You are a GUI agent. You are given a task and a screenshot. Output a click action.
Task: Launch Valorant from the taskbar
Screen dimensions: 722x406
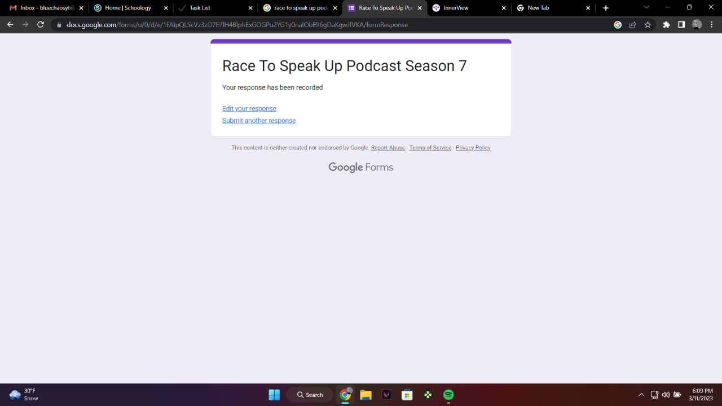(x=386, y=395)
